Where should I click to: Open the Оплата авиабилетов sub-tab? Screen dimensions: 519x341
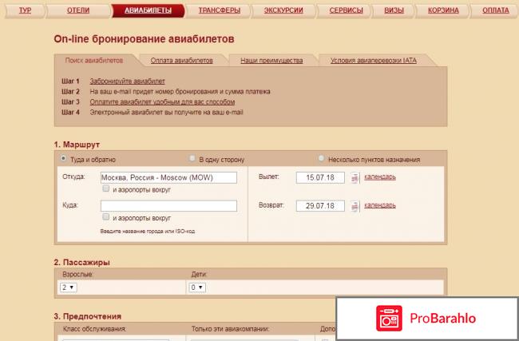point(181,61)
